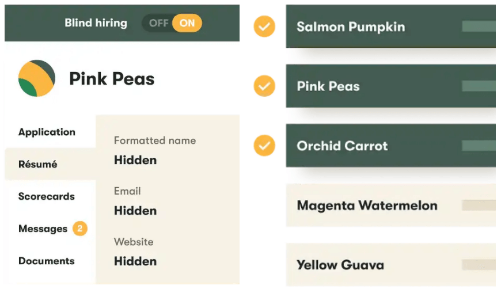The width and height of the screenshot is (501, 293).
Task: Switch to the Scorecards tab
Action: coord(47,196)
